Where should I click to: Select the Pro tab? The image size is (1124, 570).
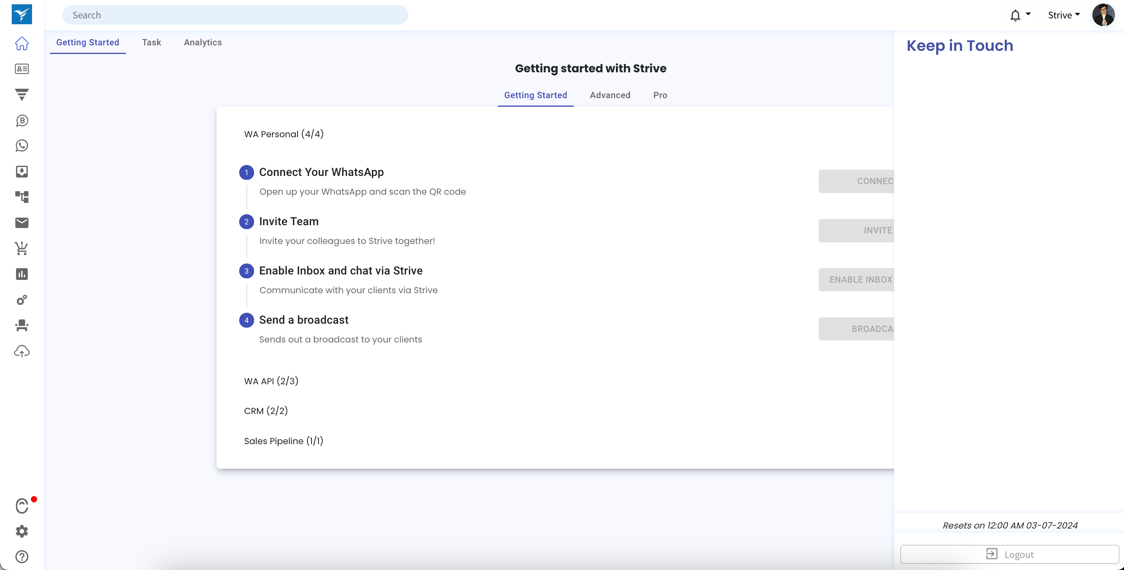660,95
